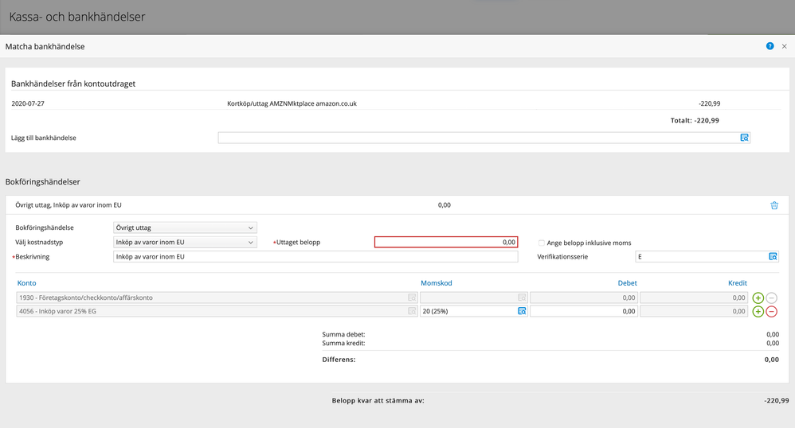Click the lookup icon in Lägg till bankhändelse

[x=744, y=138]
